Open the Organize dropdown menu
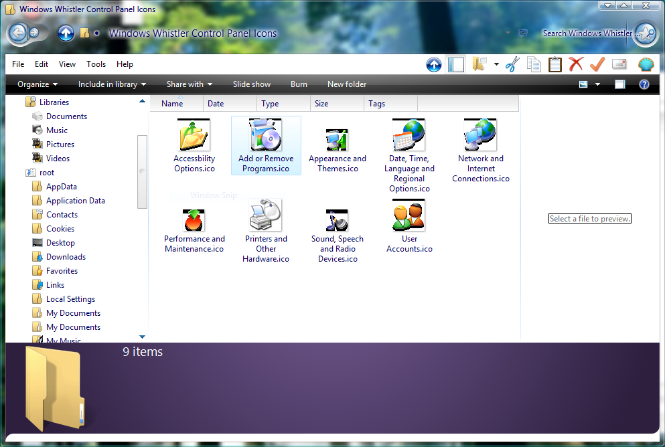 coord(37,84)
